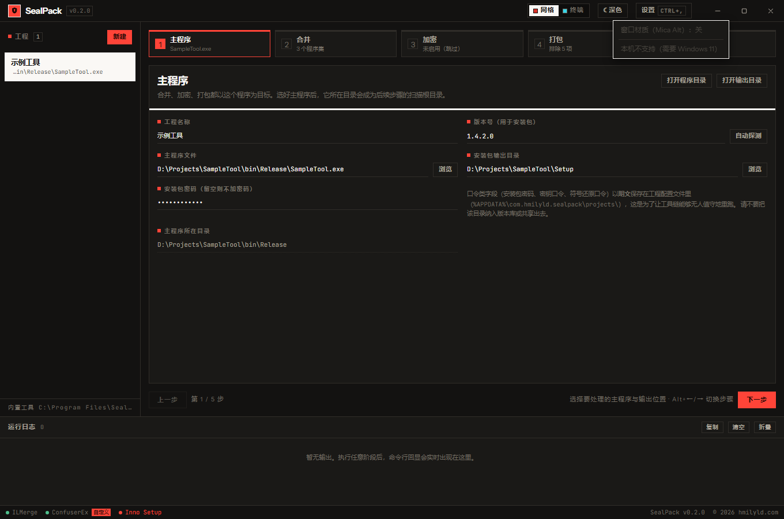This screenshot has width=784, height=519.
Task: Go to next step with 下一步
Action: pos(756,400)
